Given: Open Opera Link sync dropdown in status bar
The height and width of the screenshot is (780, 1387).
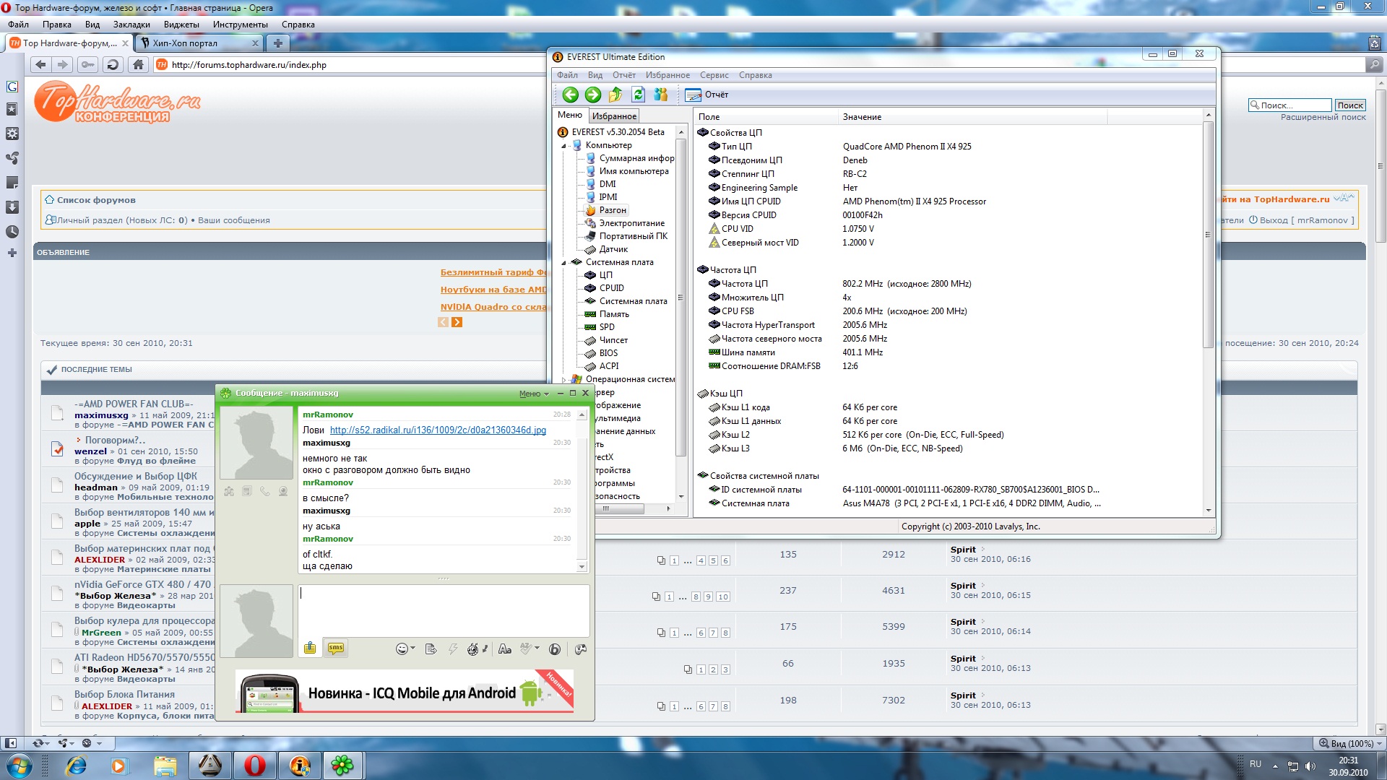Looking at the screenshot, I should (x=42, y=743).
